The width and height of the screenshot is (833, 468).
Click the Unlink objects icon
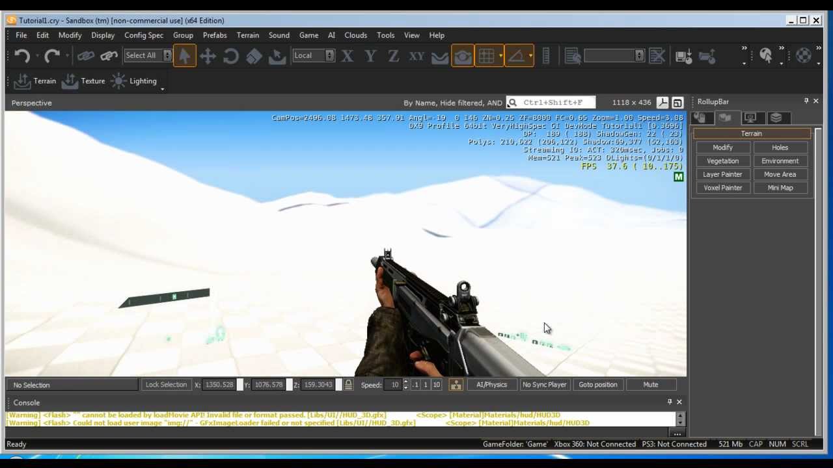click(109, 56)
